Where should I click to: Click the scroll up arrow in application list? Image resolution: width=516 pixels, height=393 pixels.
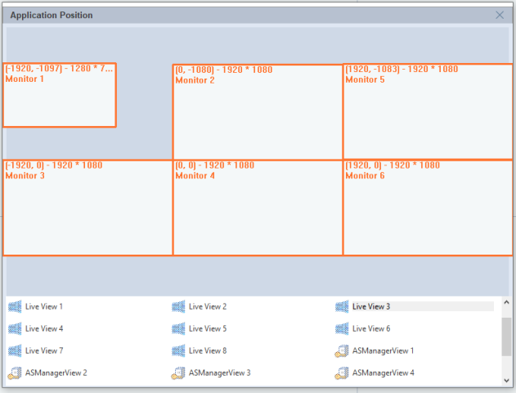click(506, 302)
